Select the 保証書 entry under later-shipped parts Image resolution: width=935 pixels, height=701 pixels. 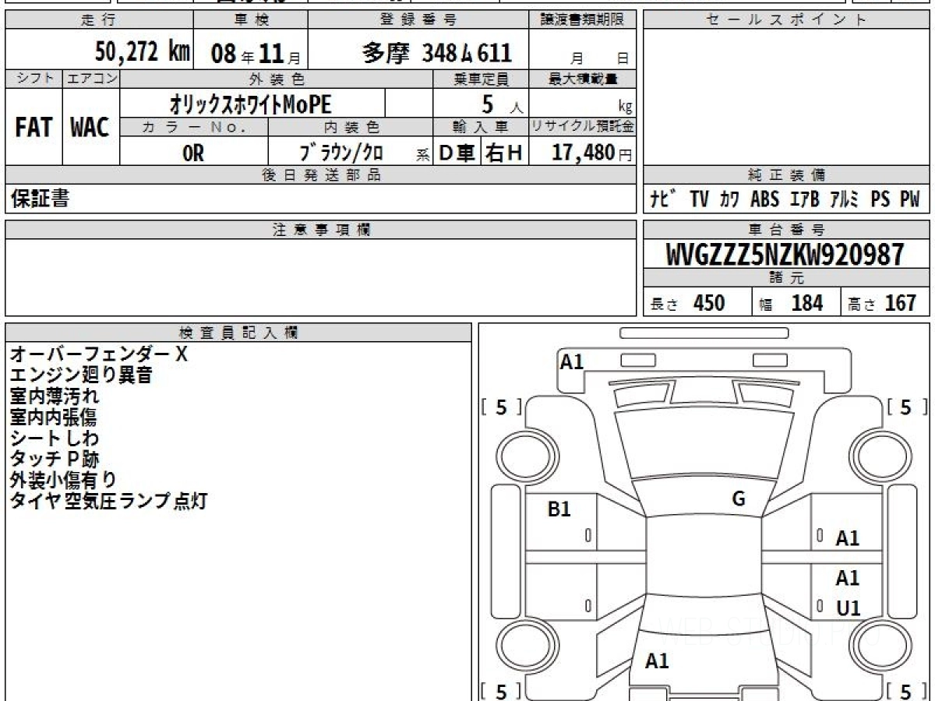[x=40, y=199]
